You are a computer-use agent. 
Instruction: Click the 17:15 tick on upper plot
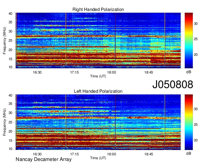point(74,72)
